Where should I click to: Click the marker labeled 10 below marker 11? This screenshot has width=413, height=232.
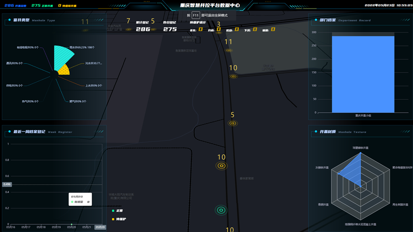pyautogui.click(x=233, y=76)
